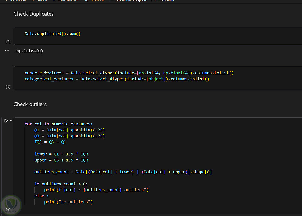Add a Markdown cell from toolbar
This screenshot has width=302, height=216.
66,1
